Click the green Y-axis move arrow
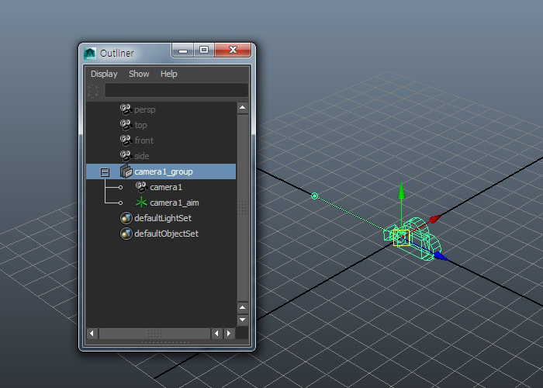This screenshot has width=543, height=388. pyautogui.click(x=401, y=191)
